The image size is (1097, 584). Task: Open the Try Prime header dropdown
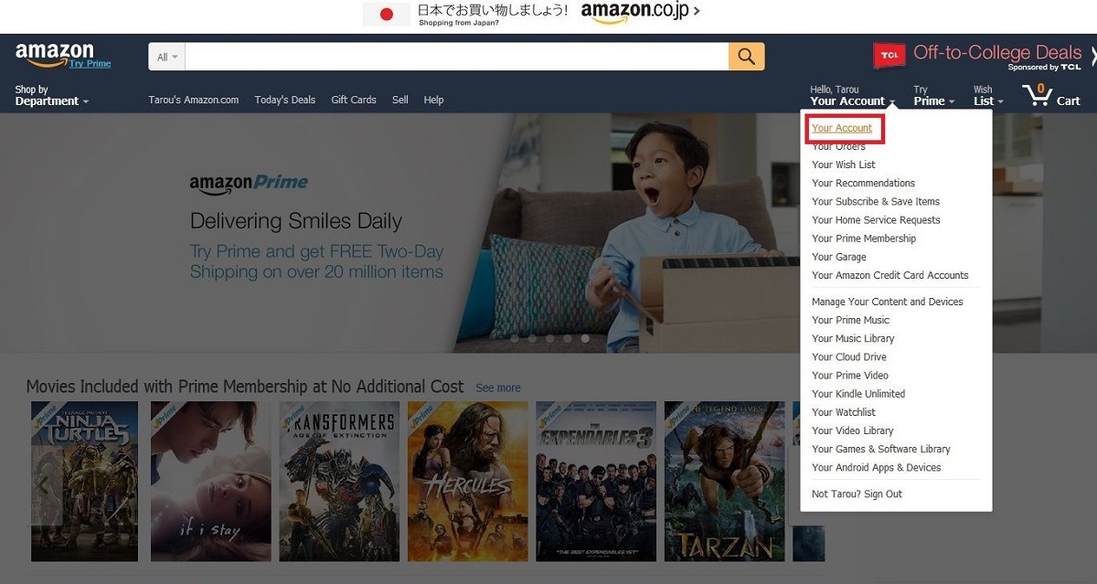pos(933,96)
